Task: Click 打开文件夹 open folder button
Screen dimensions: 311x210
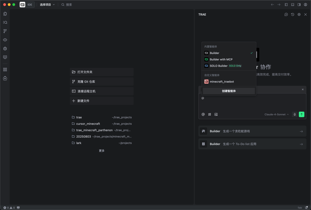Action: point(102,72)
